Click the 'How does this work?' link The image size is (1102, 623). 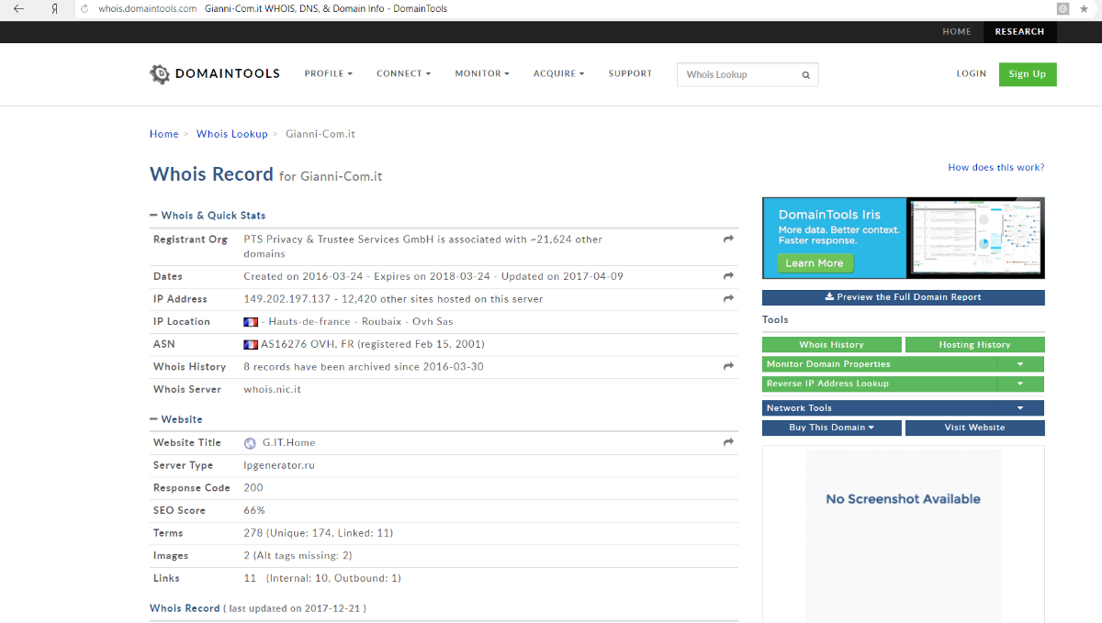(x=996, y=168)
